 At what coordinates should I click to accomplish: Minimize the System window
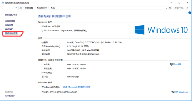pos(171,2)
